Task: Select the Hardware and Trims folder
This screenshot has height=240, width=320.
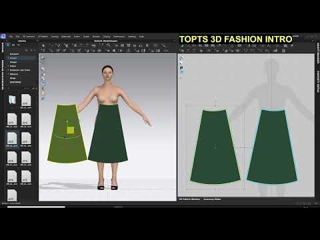Action: point(20,70)
